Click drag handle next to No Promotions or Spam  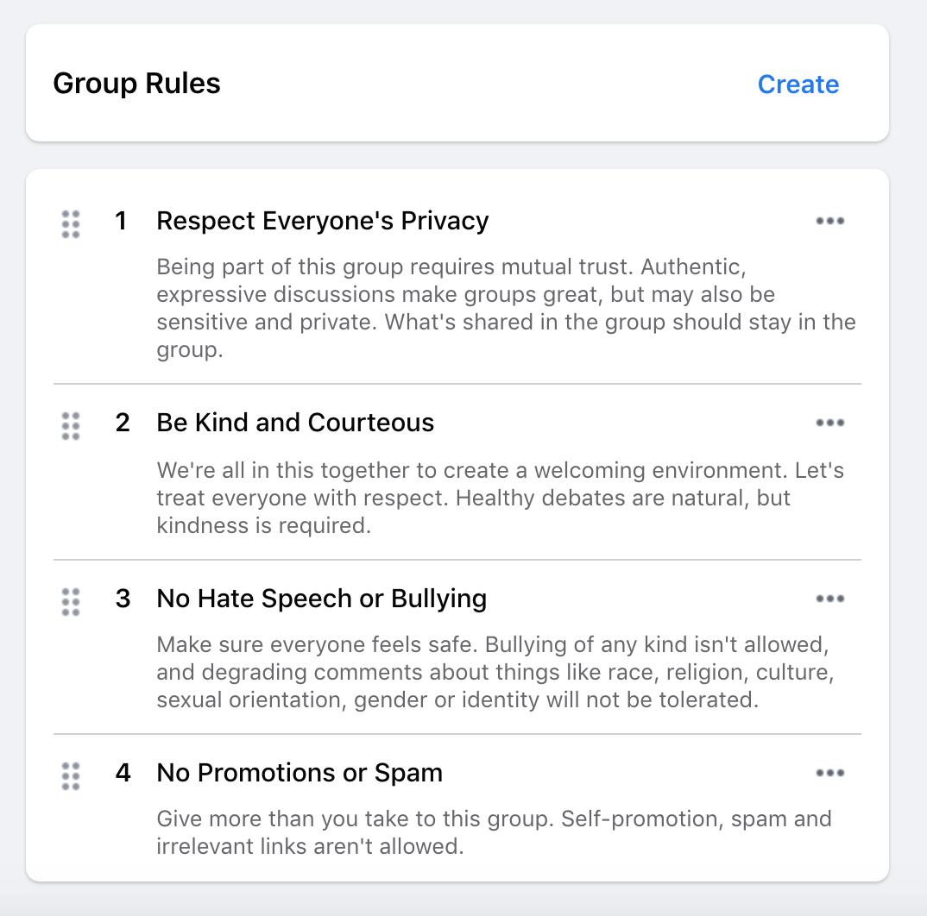tap(72, 775)
